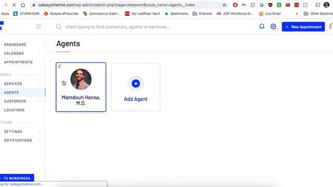This screenshot has width=333, height=187.
Task: Toggle the sidebar hamburger menu
Action: click(x=39, y=26)
